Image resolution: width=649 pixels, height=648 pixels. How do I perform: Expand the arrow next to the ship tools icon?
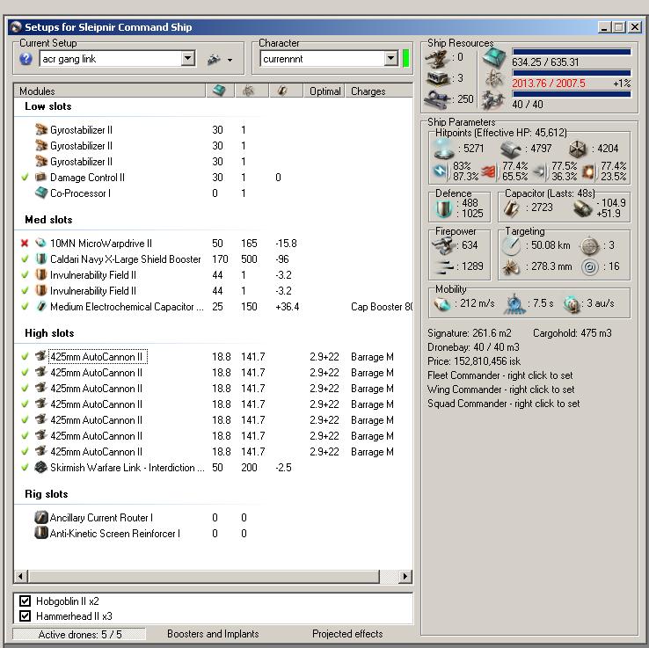[230, 60]
